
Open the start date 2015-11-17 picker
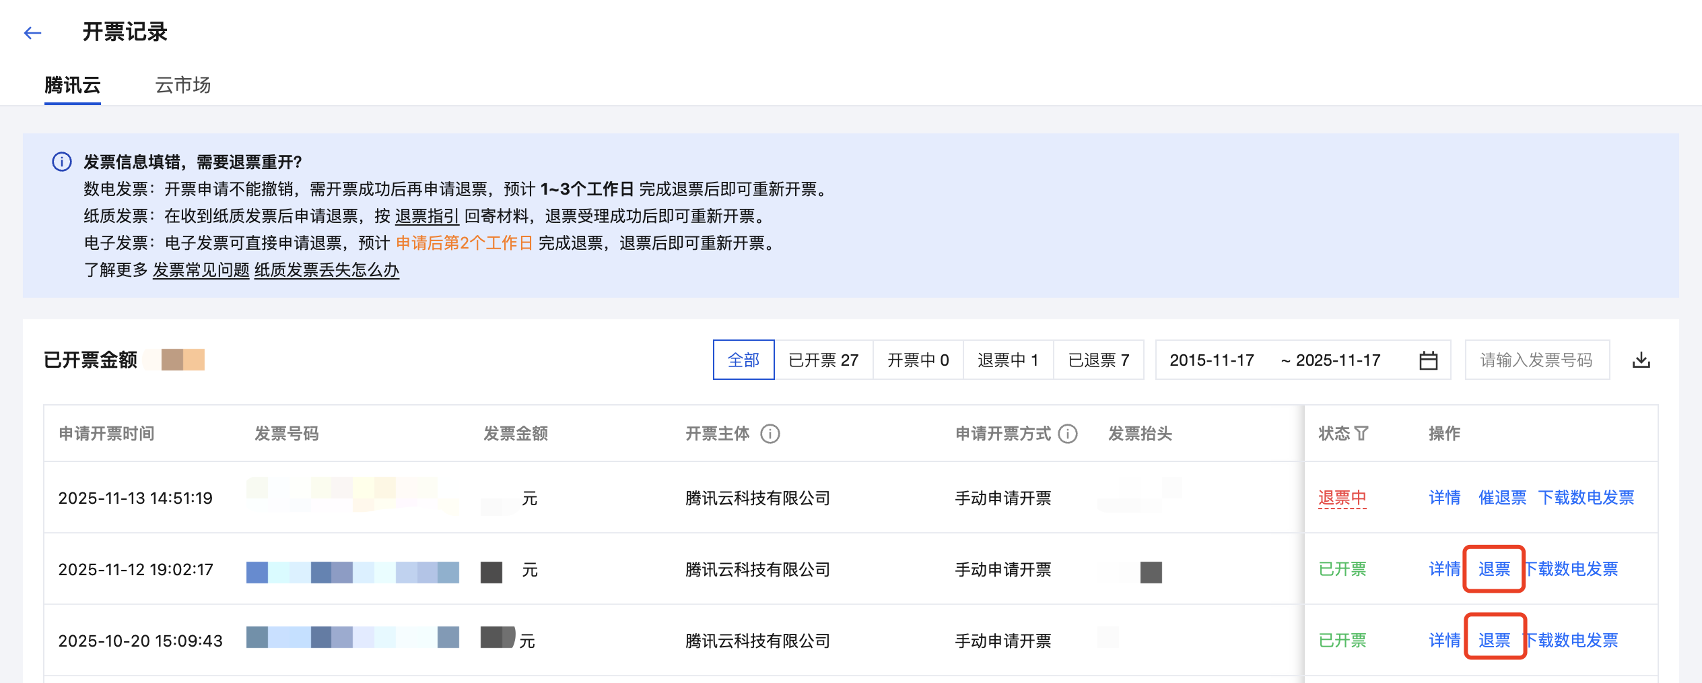(1212, 360)
